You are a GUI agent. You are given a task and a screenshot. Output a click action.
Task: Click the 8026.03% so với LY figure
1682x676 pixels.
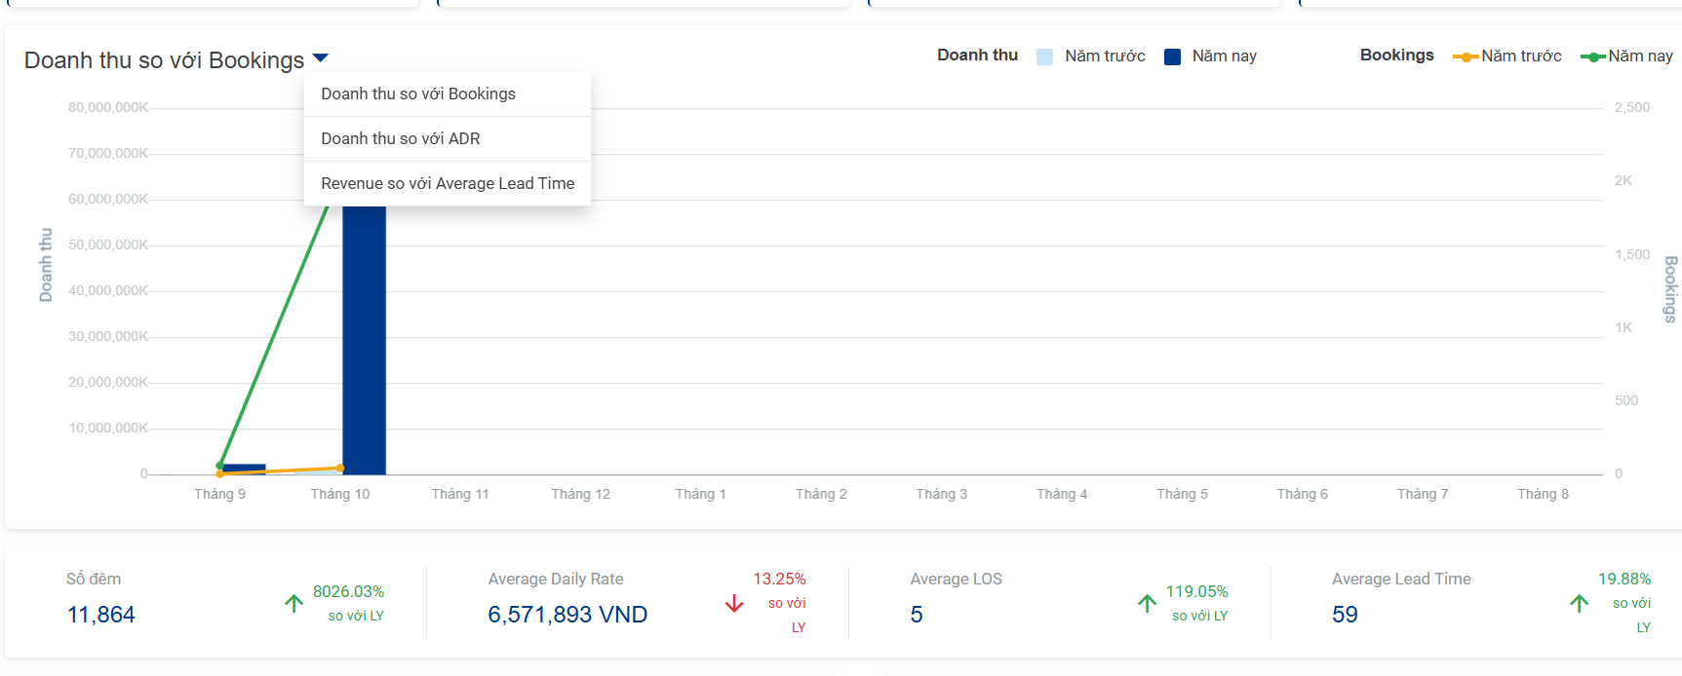point(348,603)
